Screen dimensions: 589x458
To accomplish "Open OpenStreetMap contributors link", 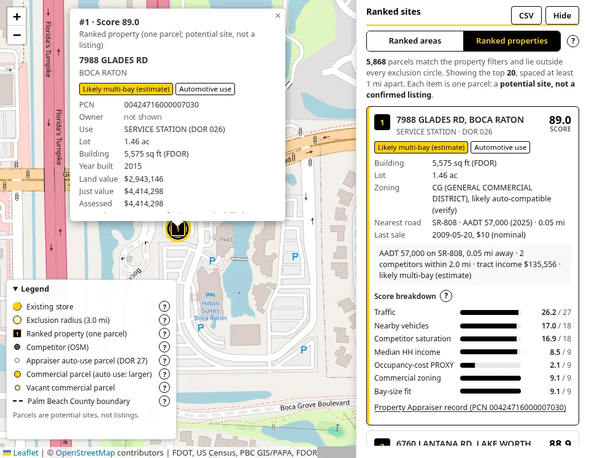I will click(x=85, y=452).
